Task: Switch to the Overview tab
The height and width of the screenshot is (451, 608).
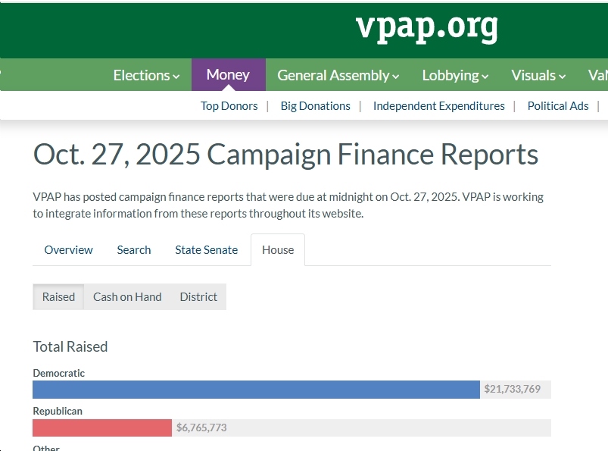Action: (x=68, y=250)
